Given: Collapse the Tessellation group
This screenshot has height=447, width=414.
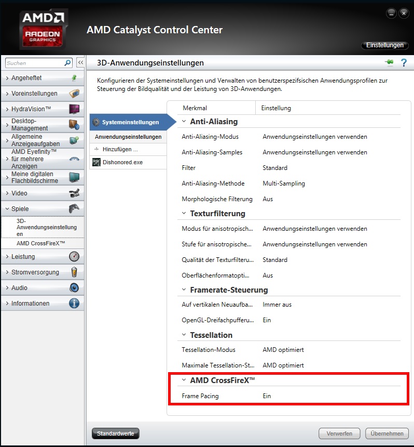Looking at the screenshot, I should coord(184,335).
